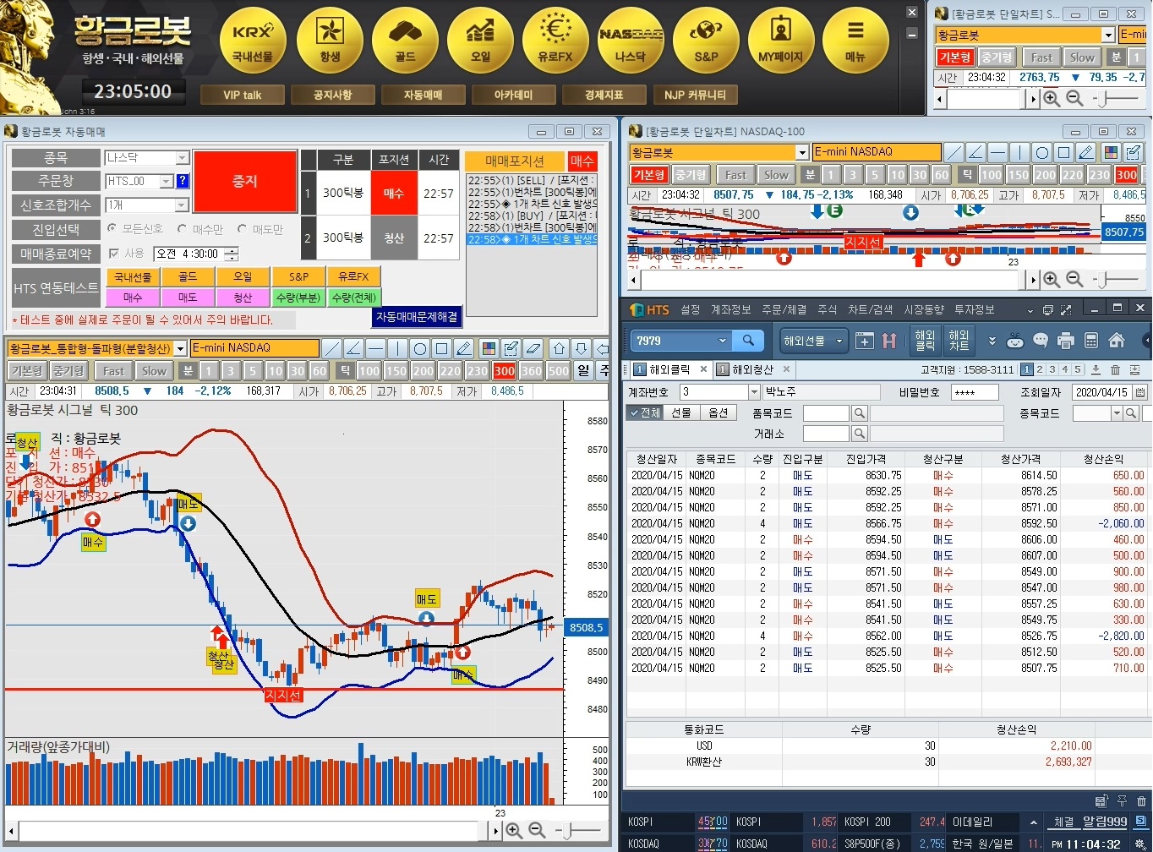This screenshot has width=1153, height=852.
Task: Open the 나스닥 NASDAQ icon
Action: tap(631, 41)
